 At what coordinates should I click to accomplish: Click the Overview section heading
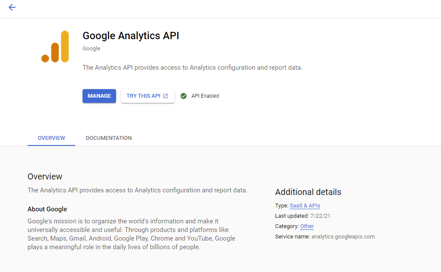(45, 176)
